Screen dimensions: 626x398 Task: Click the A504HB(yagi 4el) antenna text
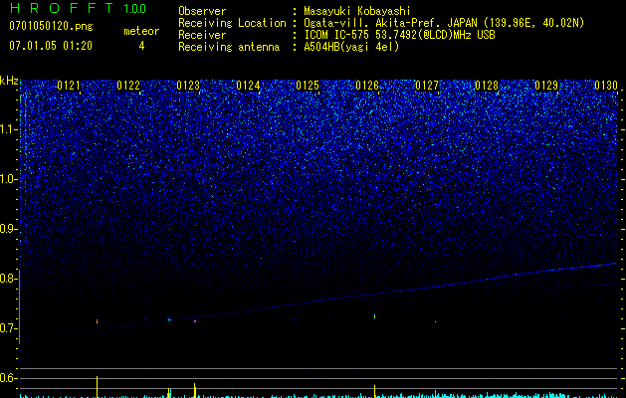coord(351,47)
